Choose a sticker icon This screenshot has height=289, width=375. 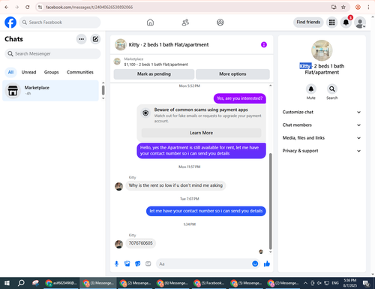pos(138,263)
